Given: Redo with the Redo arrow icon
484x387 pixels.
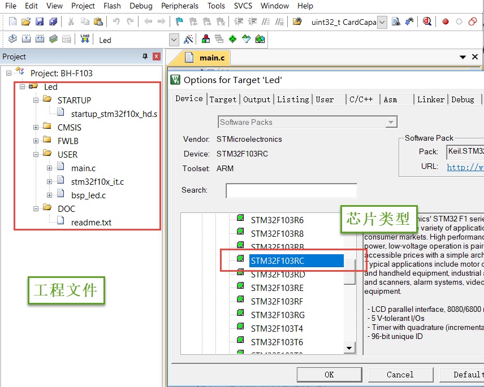Looking at the screenshot, I should [x=130, y=21].
